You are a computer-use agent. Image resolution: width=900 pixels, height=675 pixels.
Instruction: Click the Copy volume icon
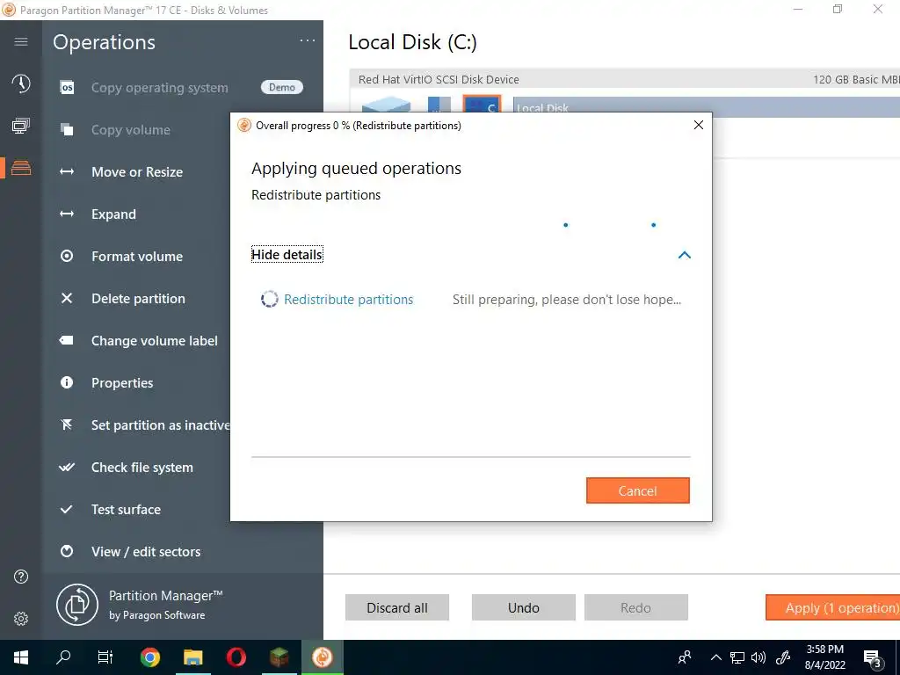point(67,130)
